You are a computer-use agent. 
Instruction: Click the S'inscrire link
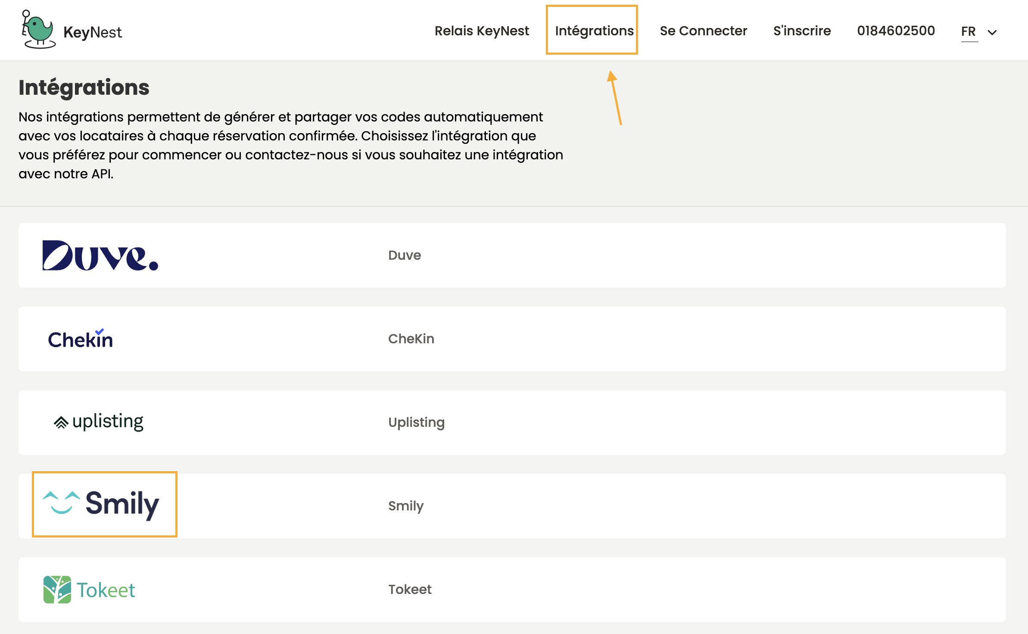tap(801, 31)
